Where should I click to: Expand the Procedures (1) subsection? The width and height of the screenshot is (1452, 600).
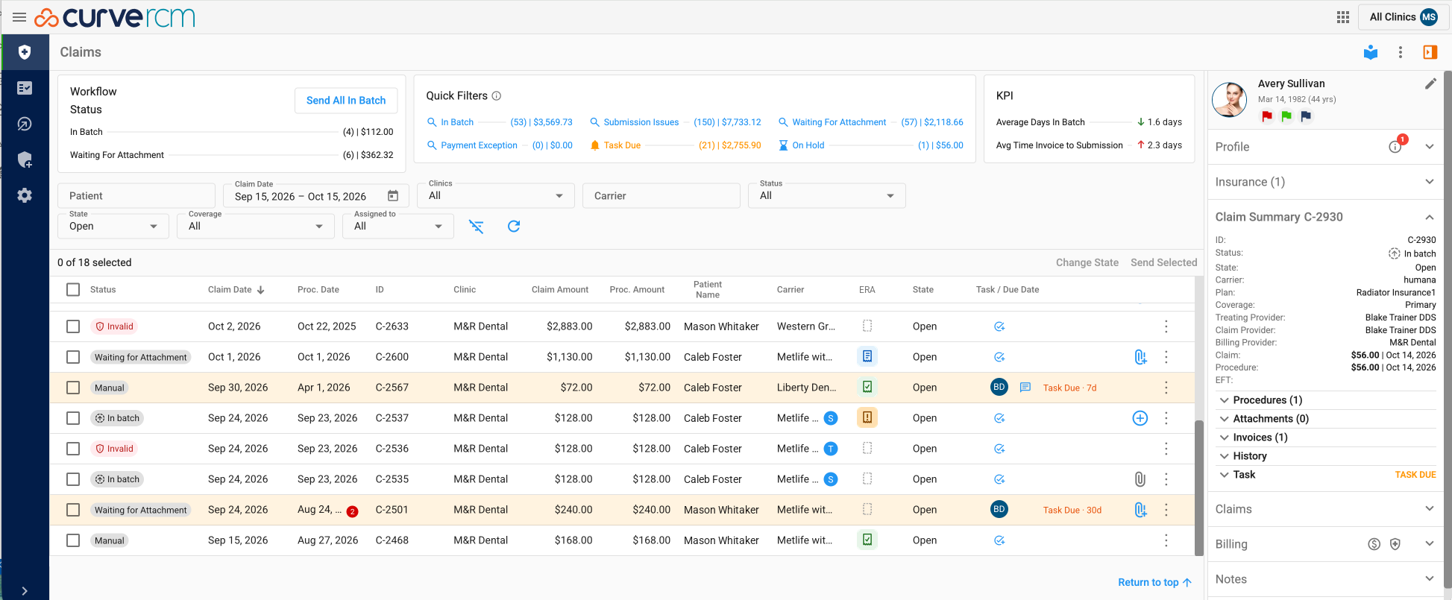(x=1327, y=400)
